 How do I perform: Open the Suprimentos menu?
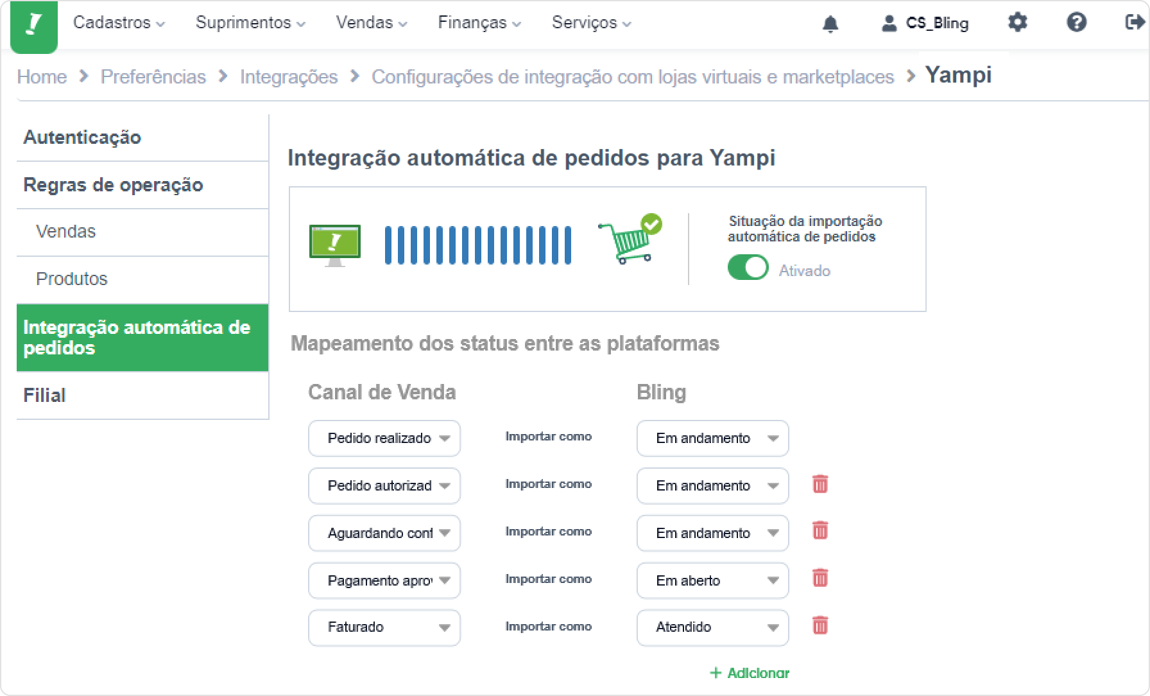(250, 22)
